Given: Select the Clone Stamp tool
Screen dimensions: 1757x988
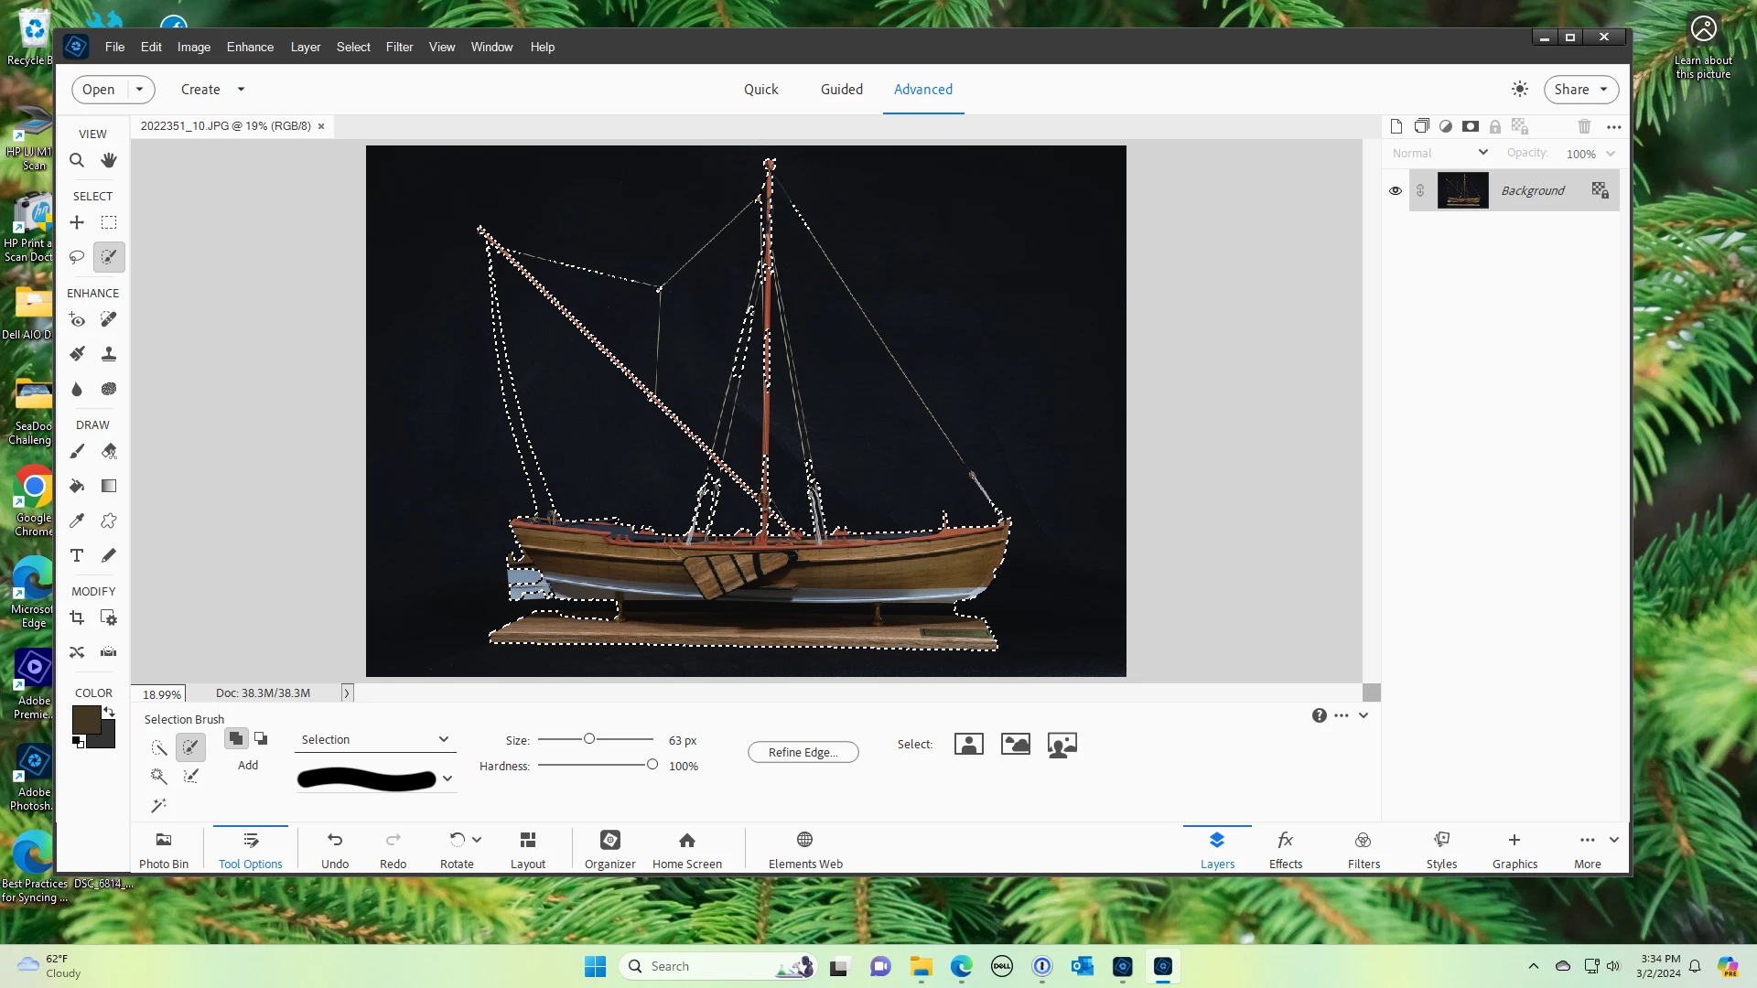Looking at the screenshot, I should coord(109,354).
